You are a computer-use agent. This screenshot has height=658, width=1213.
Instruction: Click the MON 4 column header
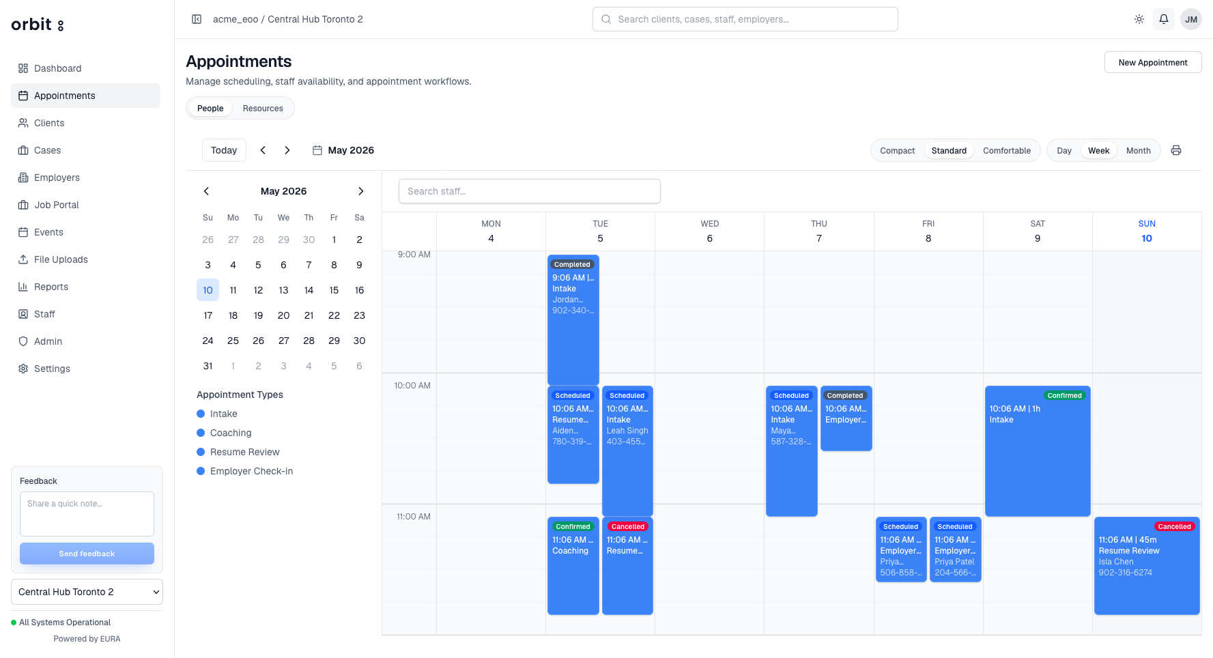(x=491, y=231)
